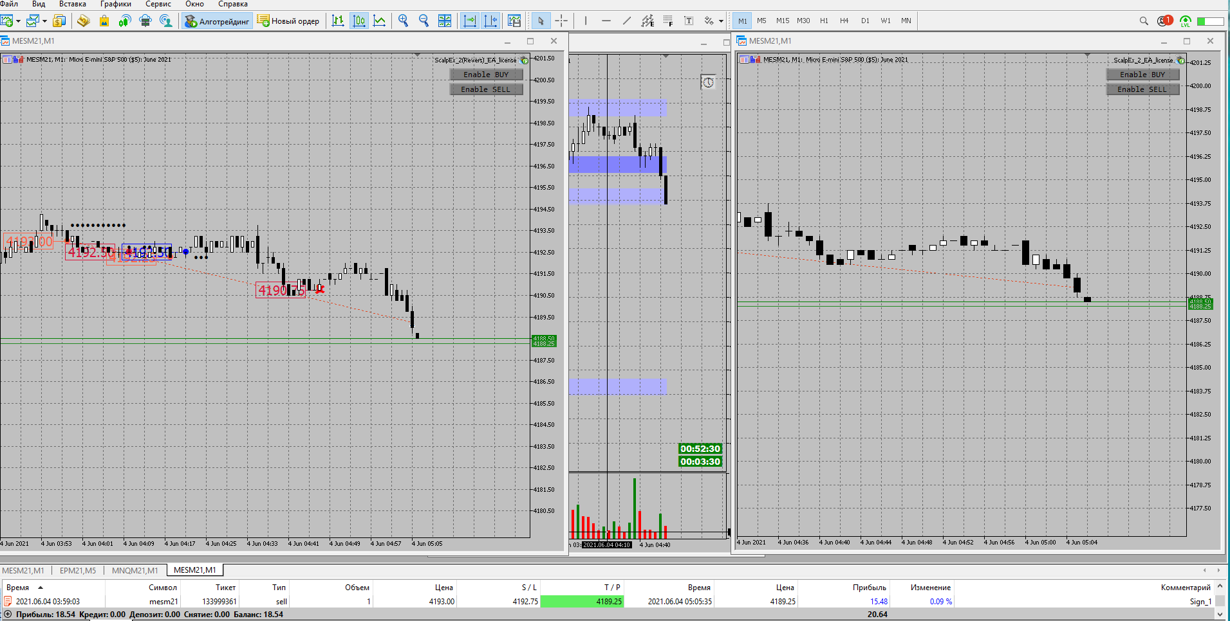Click Enable SELL on ScalpEx_2_EA chart

point(1142,89)
